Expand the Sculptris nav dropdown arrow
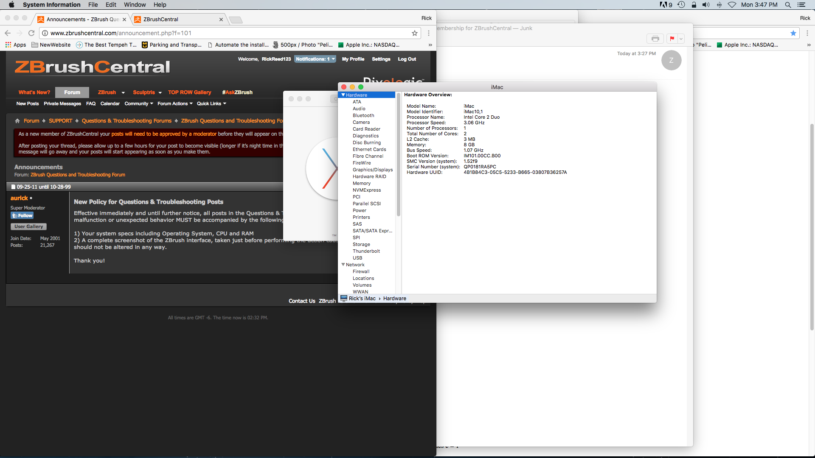 tap(160, 92)
